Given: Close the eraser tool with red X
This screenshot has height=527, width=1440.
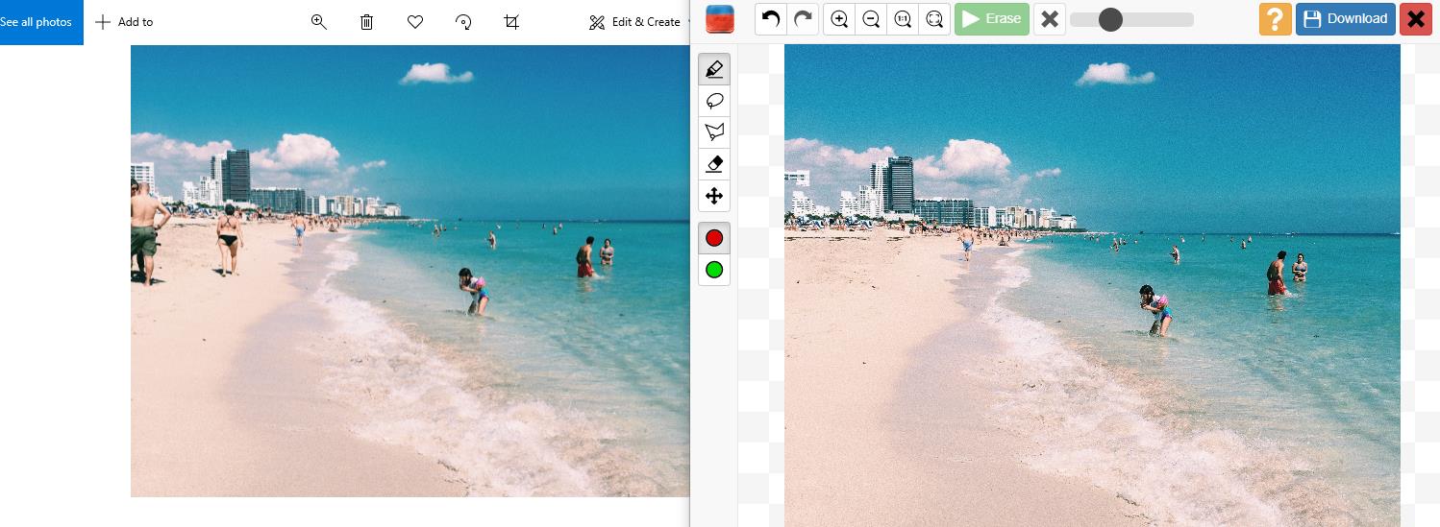Looking at the screenshot, I should coord(1416,19).
